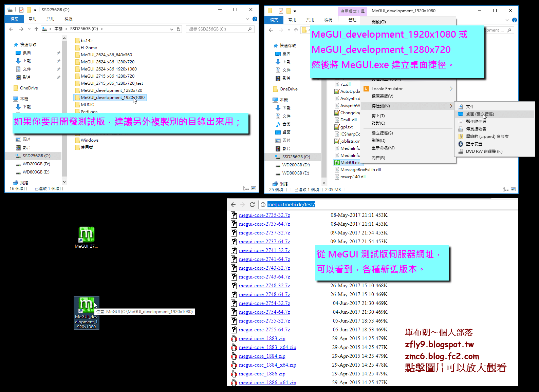539x392 pixels.
Task: Expand the 傳送到(N) submenu arrow
Action: click(x=451, y=106)
